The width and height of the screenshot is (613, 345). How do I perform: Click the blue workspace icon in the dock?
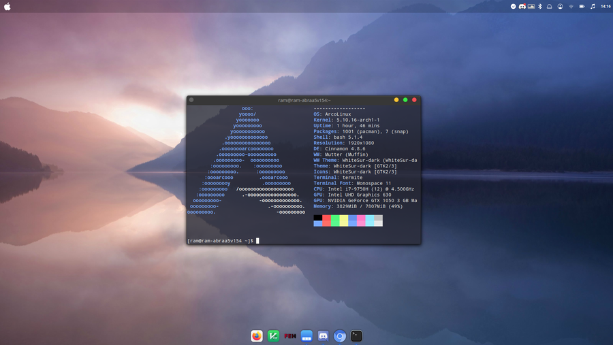pos(306,336)
